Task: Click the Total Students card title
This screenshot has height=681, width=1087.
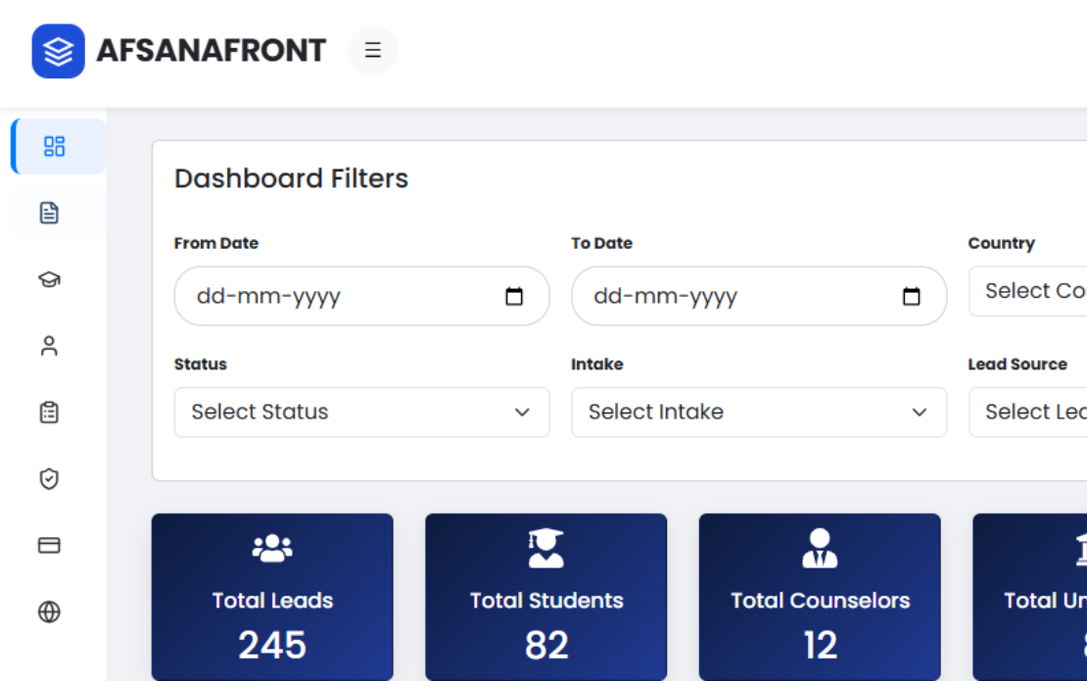Action: 546,601
